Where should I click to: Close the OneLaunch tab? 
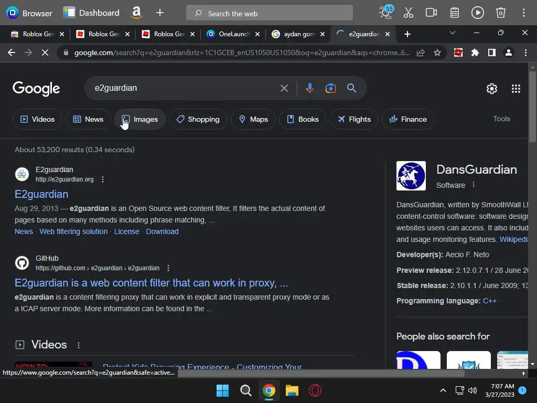point(257,34)
